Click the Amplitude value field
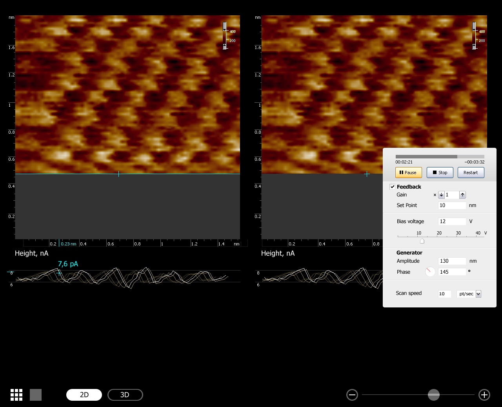The image size is (502, 407). 452,261
